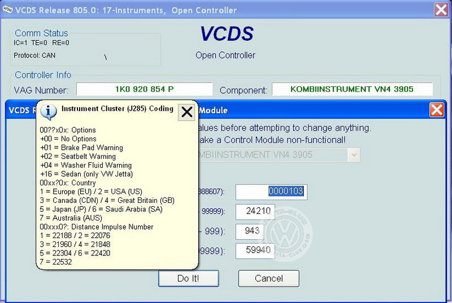Cancel the recode operation
The height and width of the screenshot is (303, 452).
[269, 279]
